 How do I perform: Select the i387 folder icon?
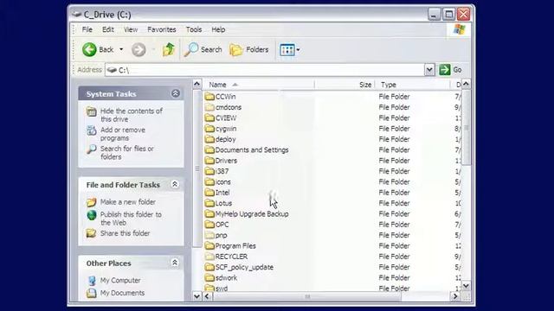point(209,171)
